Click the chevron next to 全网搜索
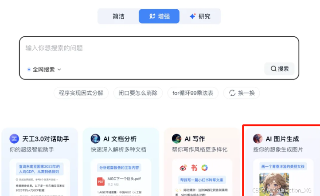The width and height of the screenshot is (320, 196). click(x=59, y=70)
